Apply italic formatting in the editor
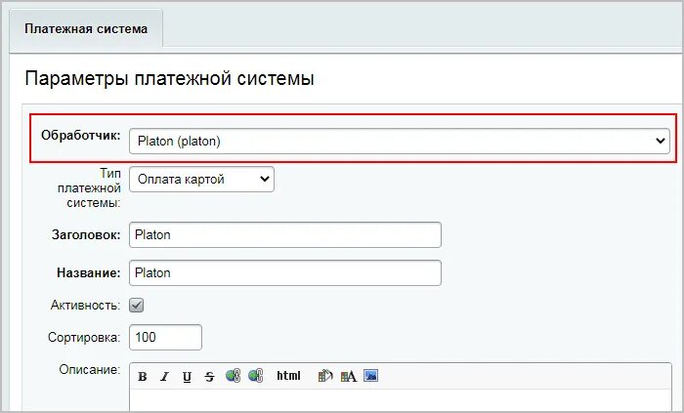The width and height of the screenshot is (684, 413). pyautogui.click(x=164, y=377)
